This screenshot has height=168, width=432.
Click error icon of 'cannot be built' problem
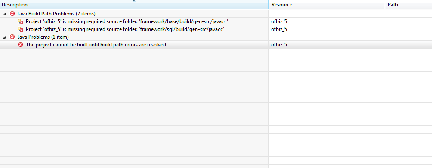pos(20,45)
